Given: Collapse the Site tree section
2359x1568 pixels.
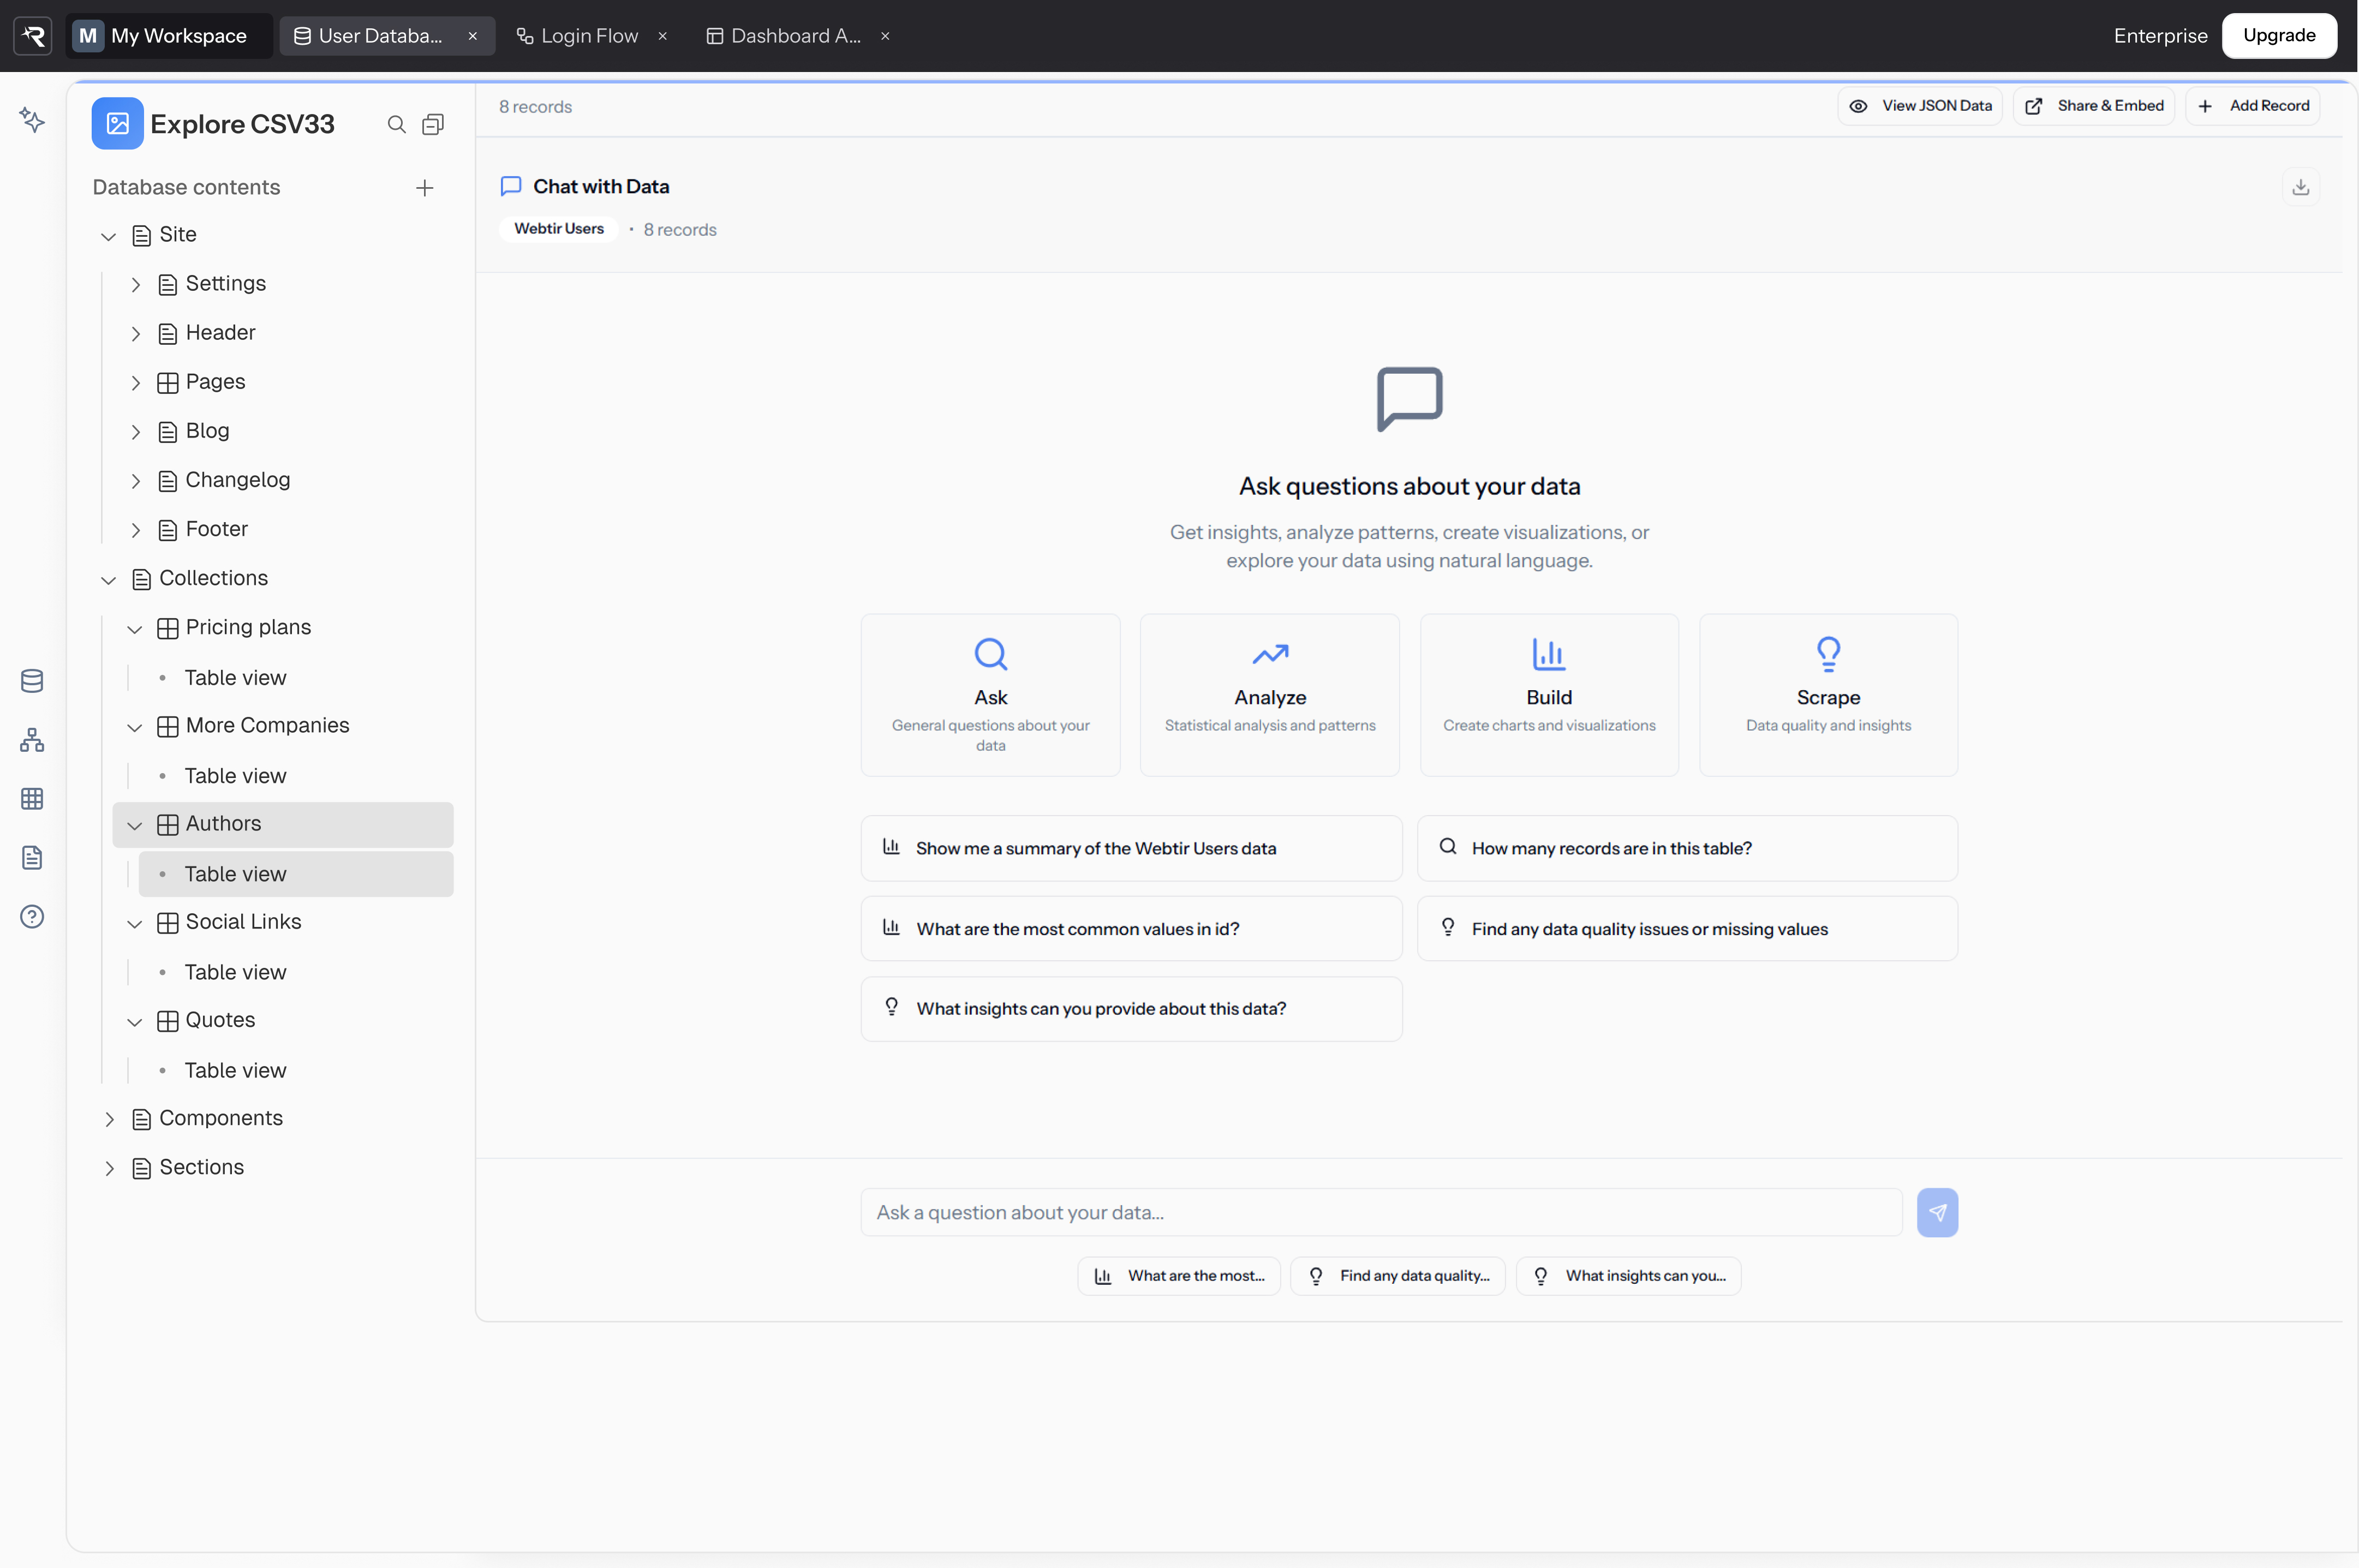Looking at the screenshot, I should pos(109,236).
